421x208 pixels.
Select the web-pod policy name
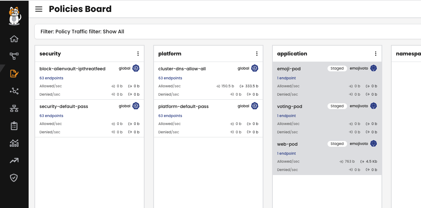287,144
